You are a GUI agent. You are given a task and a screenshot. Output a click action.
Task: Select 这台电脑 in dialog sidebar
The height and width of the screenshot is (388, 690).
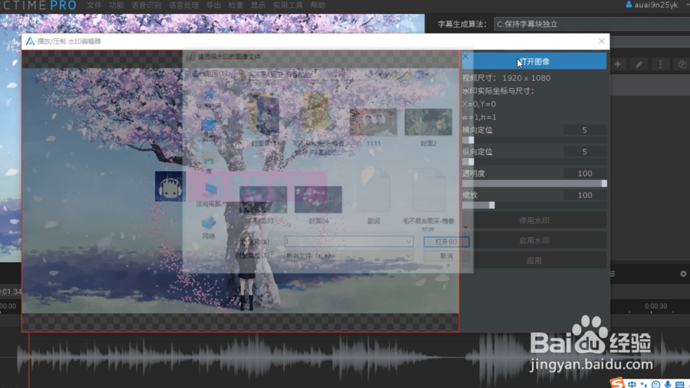coord(210,196)
